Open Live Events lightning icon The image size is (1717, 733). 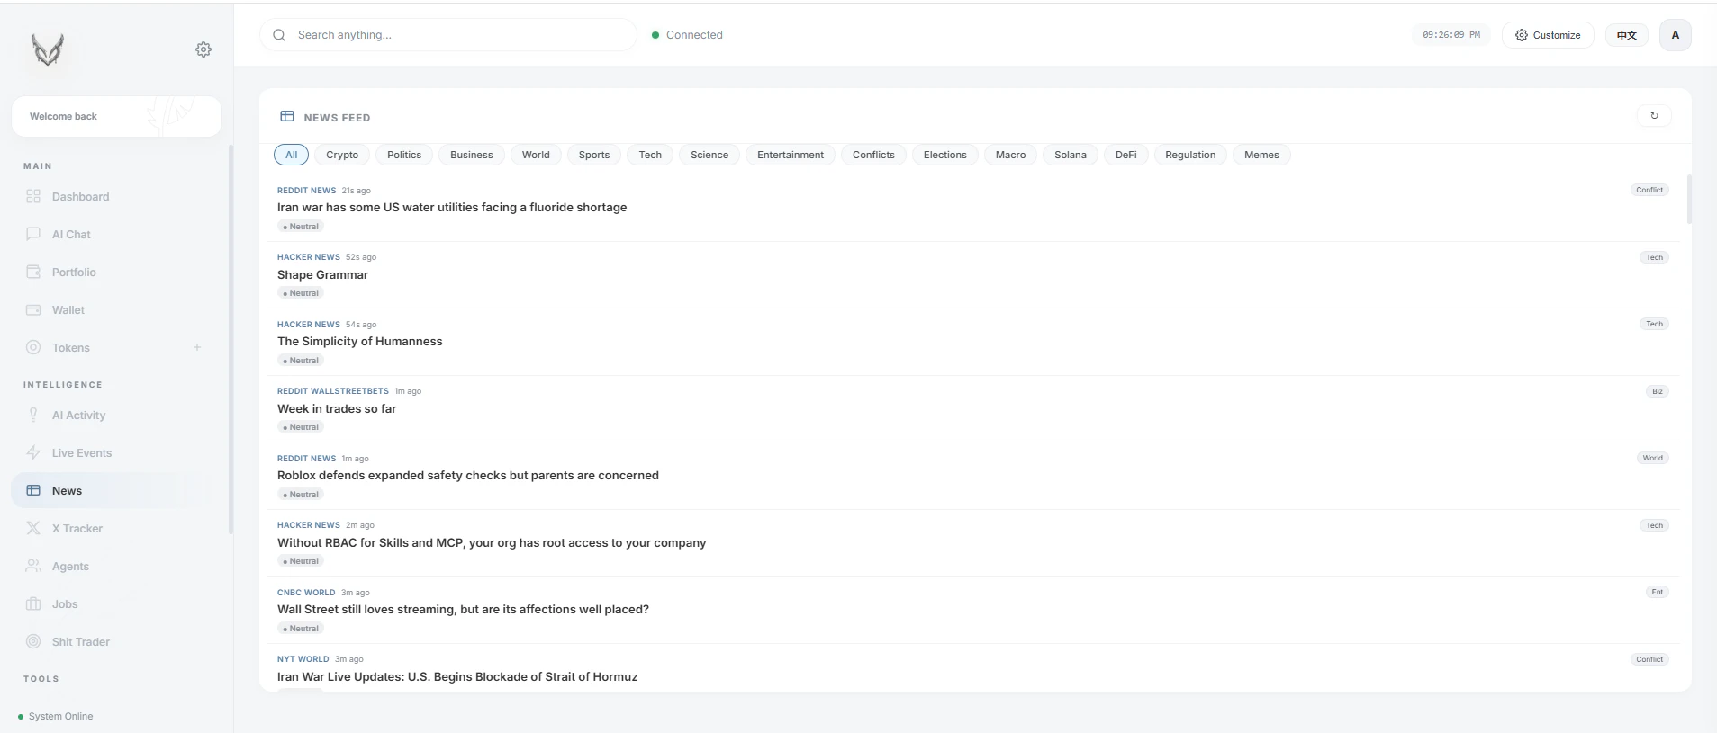(33, 452)
